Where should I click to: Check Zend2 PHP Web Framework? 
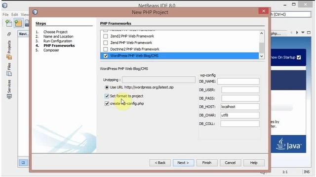pos(105,36)
